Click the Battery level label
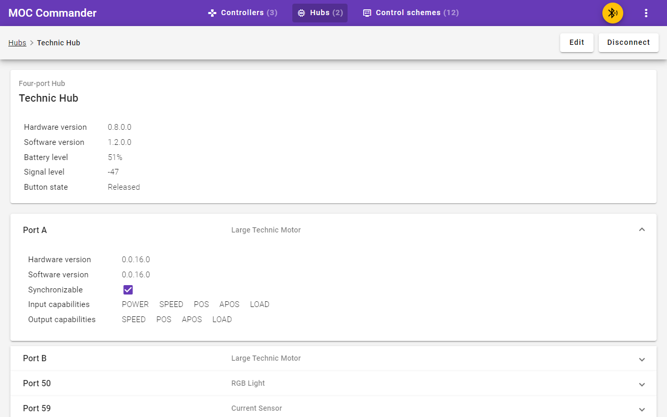This screenshot has height=417, width=667. point(46,157)
